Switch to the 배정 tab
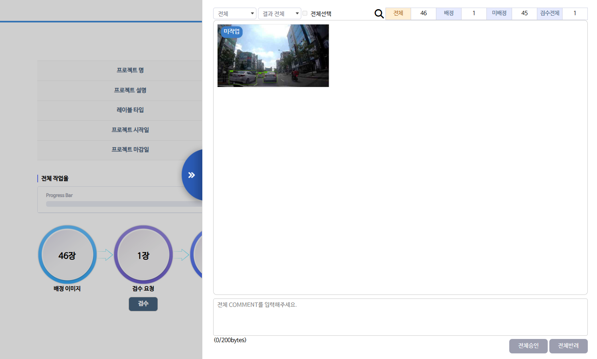This screenshot has width=597, height=359. (x=449, y=14)
